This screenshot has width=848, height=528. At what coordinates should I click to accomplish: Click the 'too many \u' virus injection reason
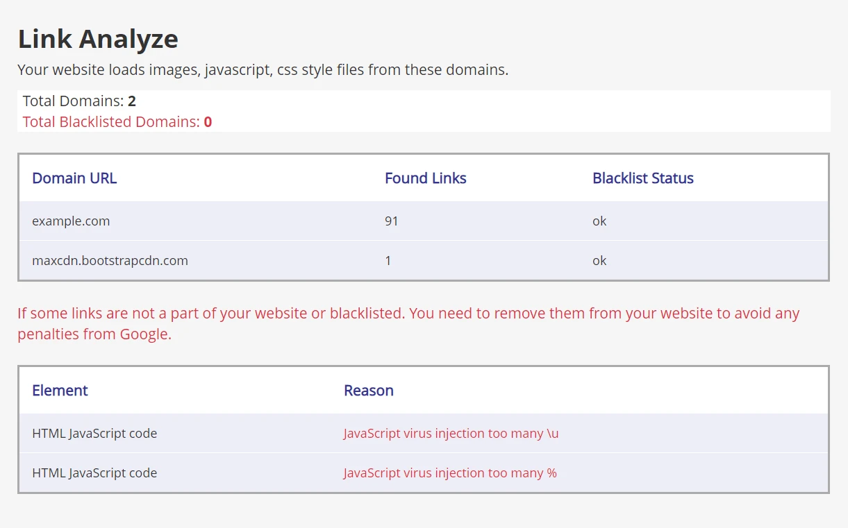451,434
